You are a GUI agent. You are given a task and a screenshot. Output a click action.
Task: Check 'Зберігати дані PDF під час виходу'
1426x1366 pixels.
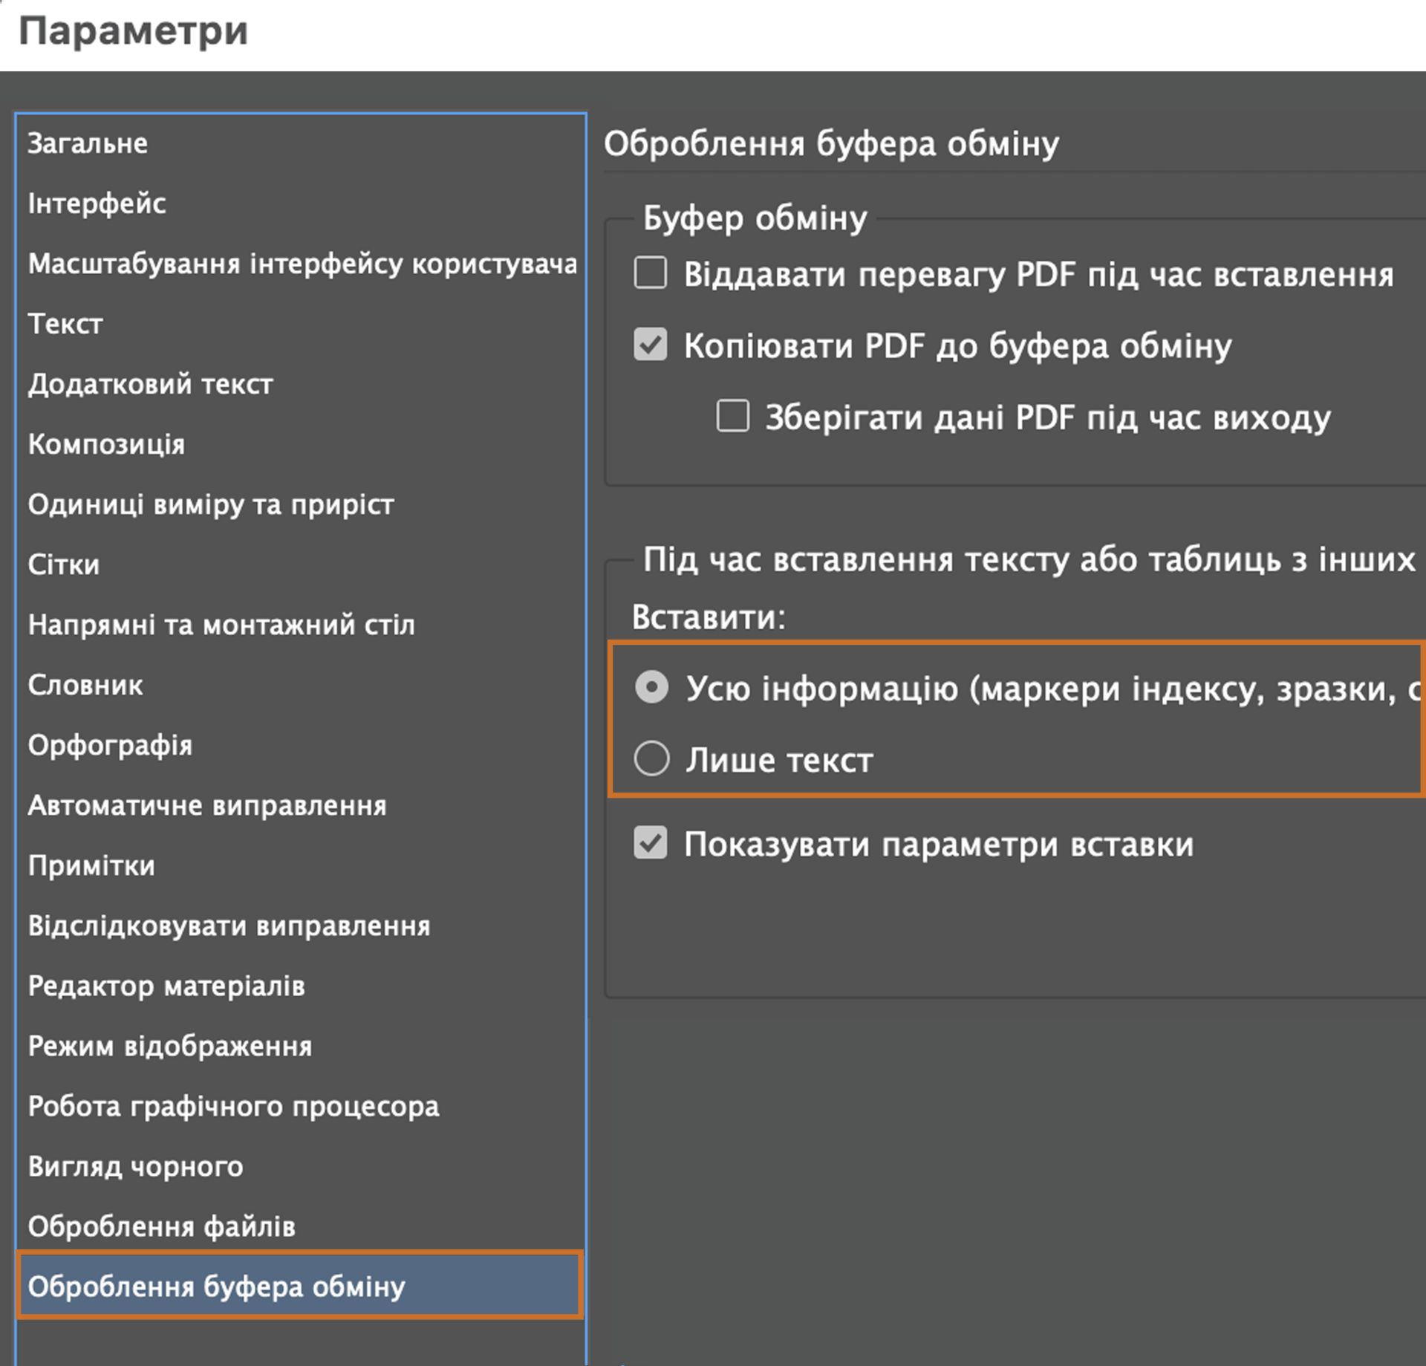tap(732, 416)
